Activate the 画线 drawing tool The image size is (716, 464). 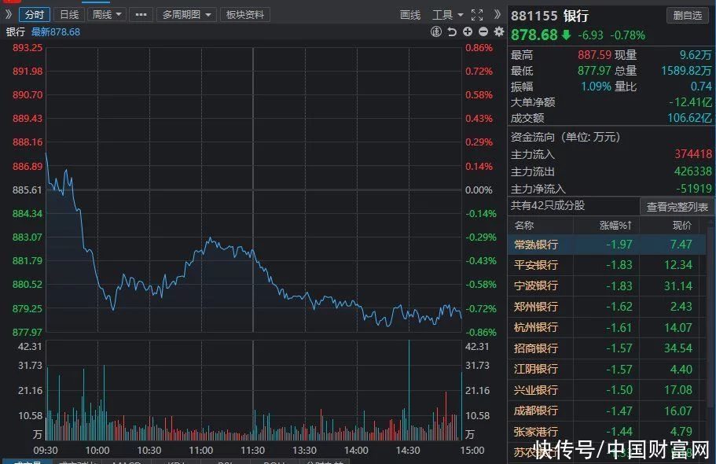click(x=410, y=15)
